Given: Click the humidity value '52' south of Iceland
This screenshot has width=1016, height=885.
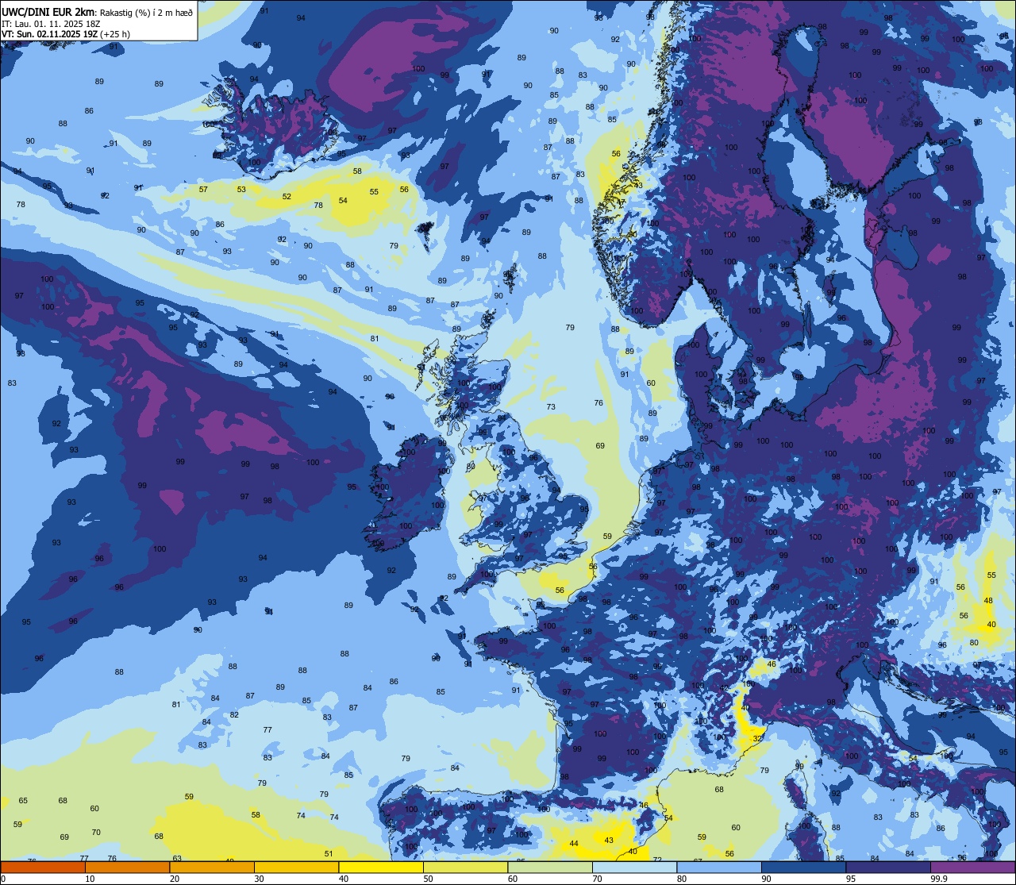Looking at the screenshot, I should point(287,197).
